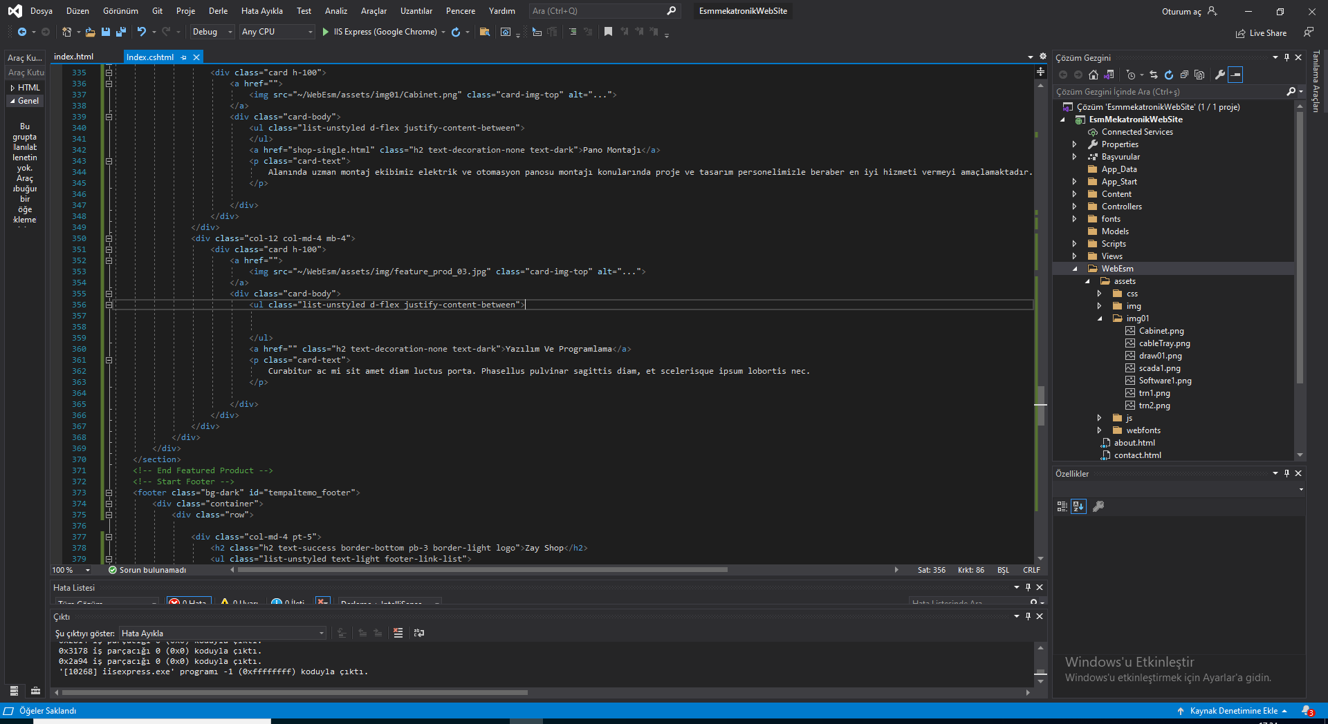Select Connected Services item
The height and width of the screenshot is (724, 1328).
click(x=1137, y=132)
